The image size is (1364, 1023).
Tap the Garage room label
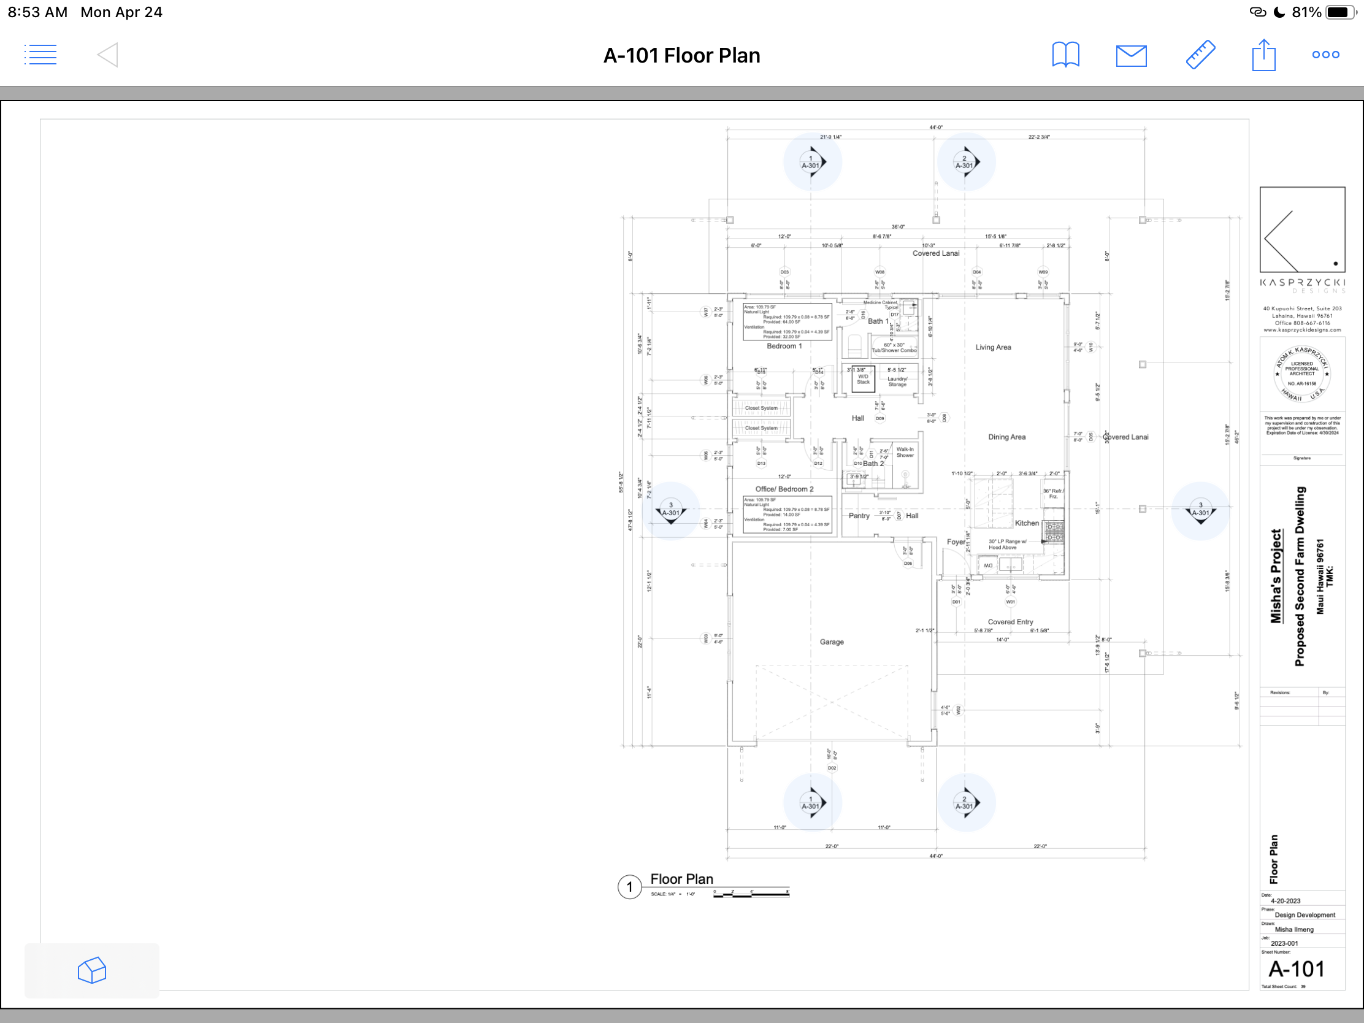[x=831, y=642]
